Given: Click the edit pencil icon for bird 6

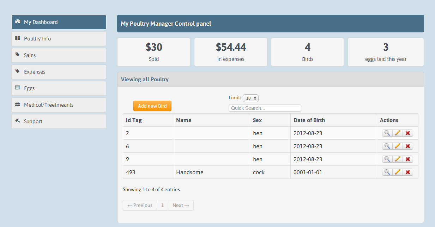Looking at the screenshot, I should point(398,146).
